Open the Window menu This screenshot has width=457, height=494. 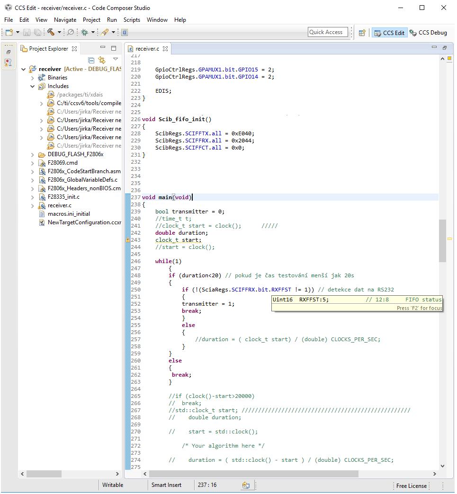(157, 19)
